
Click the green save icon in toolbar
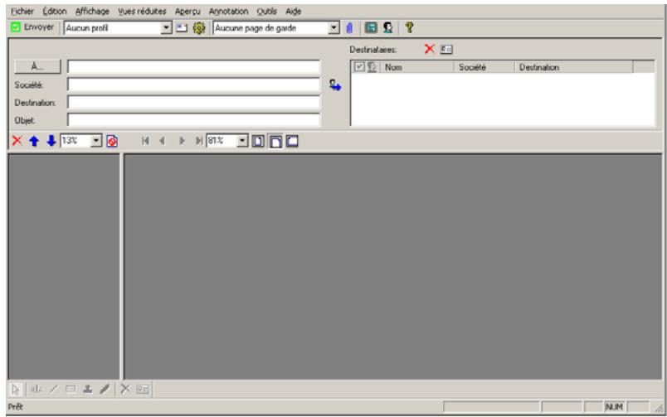[371, 28]
